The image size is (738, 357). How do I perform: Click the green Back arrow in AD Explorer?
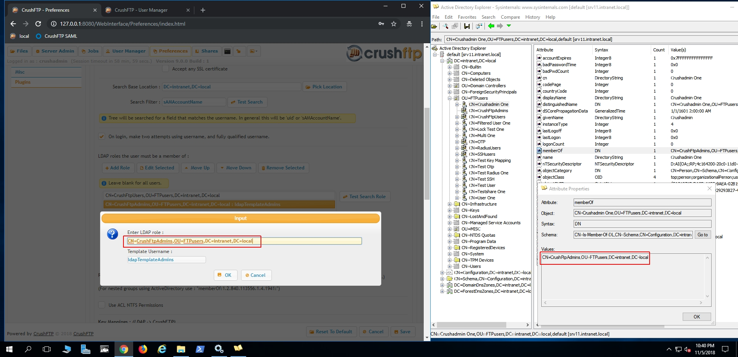point(491,26)
